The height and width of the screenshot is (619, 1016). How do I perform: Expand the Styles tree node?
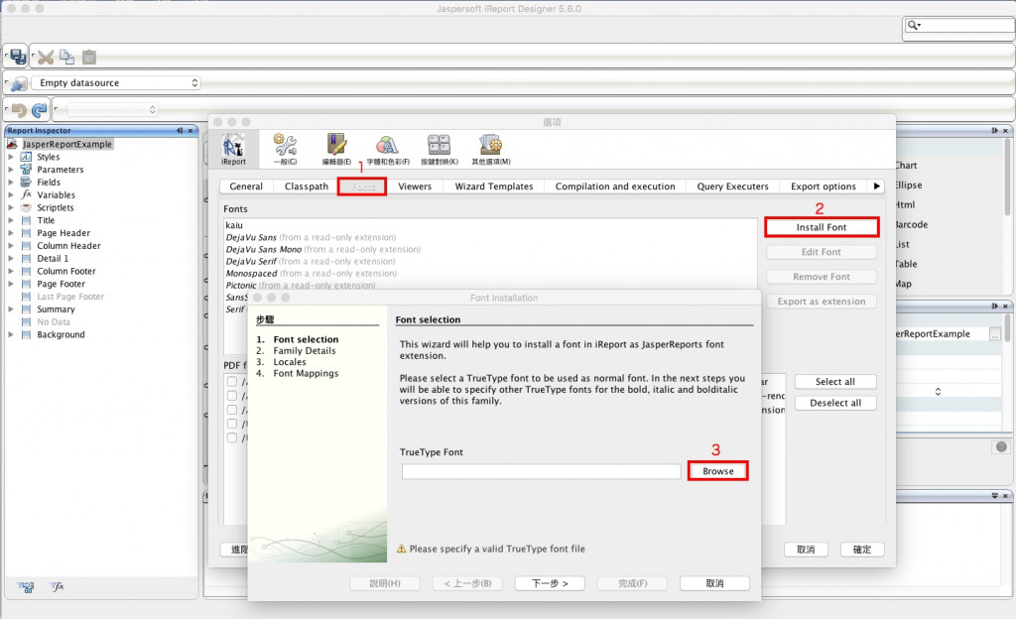pyautogui.click(x=10, y=157)
